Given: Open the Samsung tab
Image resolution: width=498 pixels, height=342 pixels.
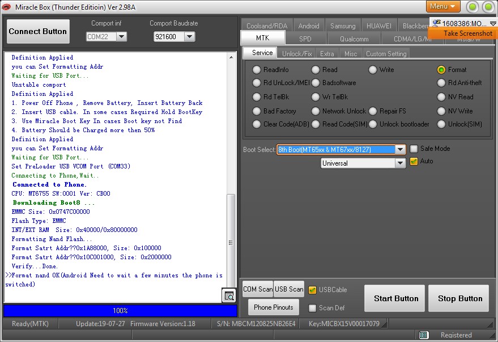Looking at the screenshot, I should click(x=343, y=26).
